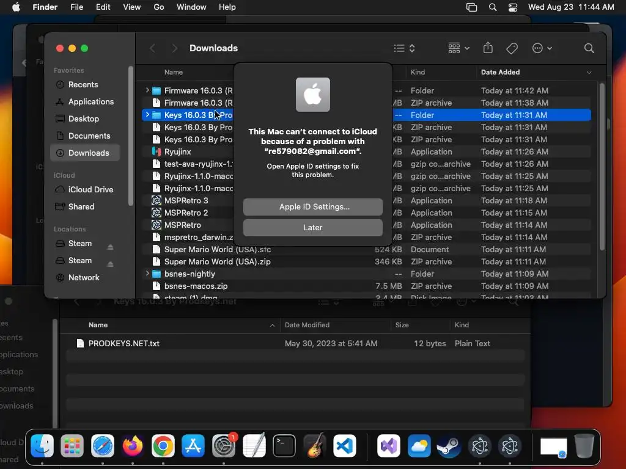Open the Help menu
The height and width of the screenshot is (469, 626).
227,7
